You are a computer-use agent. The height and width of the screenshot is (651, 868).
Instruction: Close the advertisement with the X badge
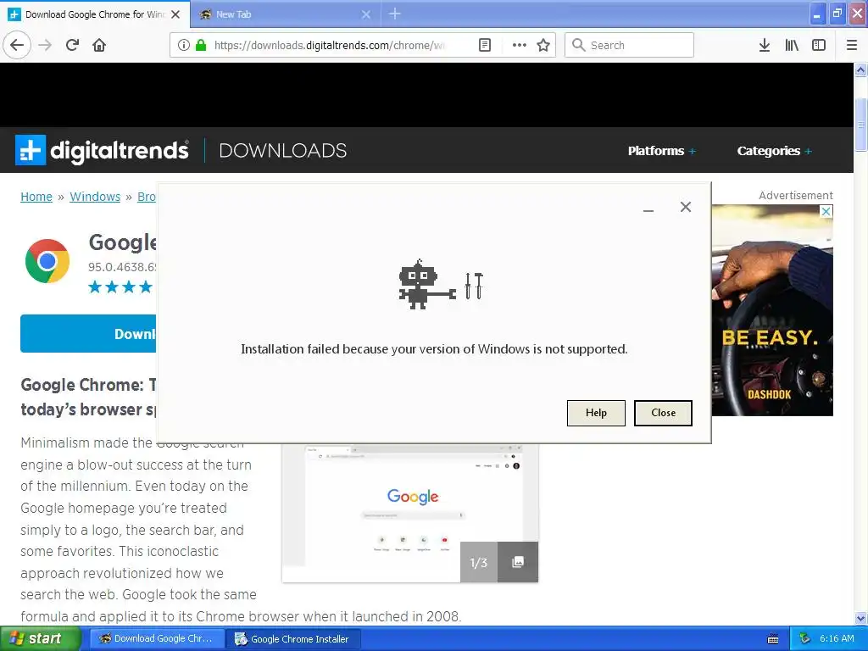point(826,211)
